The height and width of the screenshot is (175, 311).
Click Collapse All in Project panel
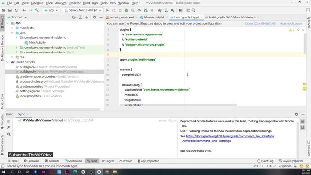point(86,17)
